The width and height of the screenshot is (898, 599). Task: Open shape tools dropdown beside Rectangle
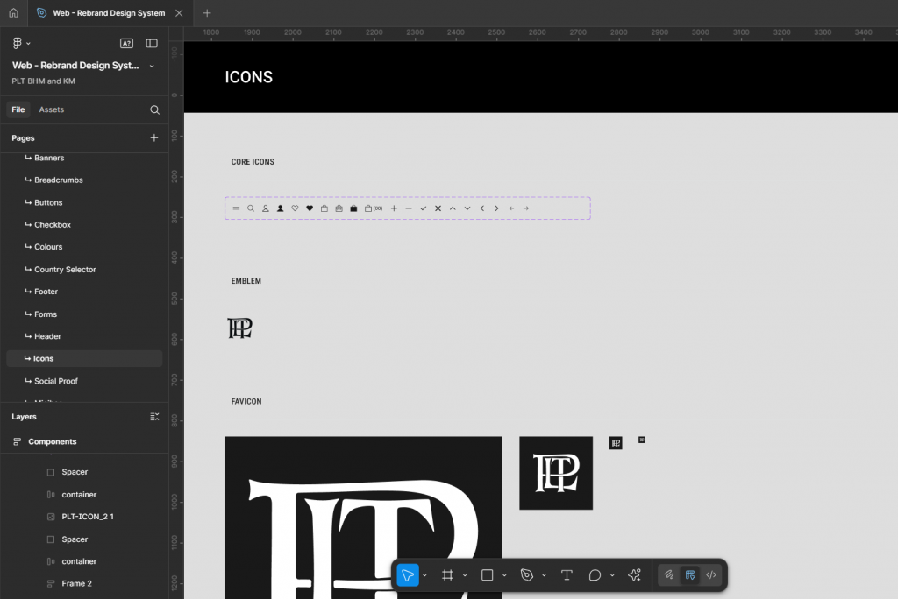click(504, 575)
